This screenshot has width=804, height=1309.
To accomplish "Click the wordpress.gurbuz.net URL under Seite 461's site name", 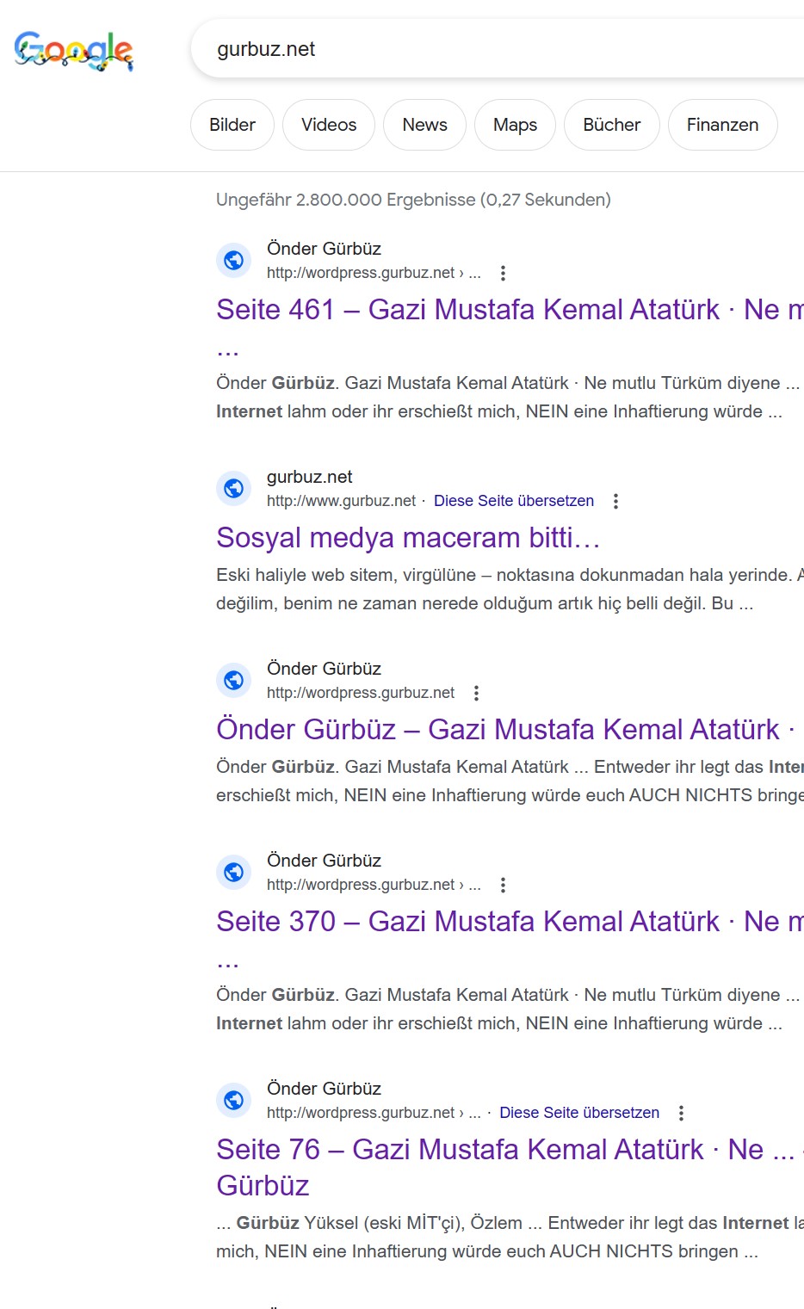I will [x=374, y=273].
